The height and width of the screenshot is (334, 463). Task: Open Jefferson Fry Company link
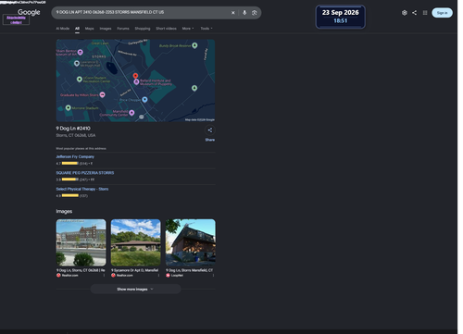click(x=75, y=156)
